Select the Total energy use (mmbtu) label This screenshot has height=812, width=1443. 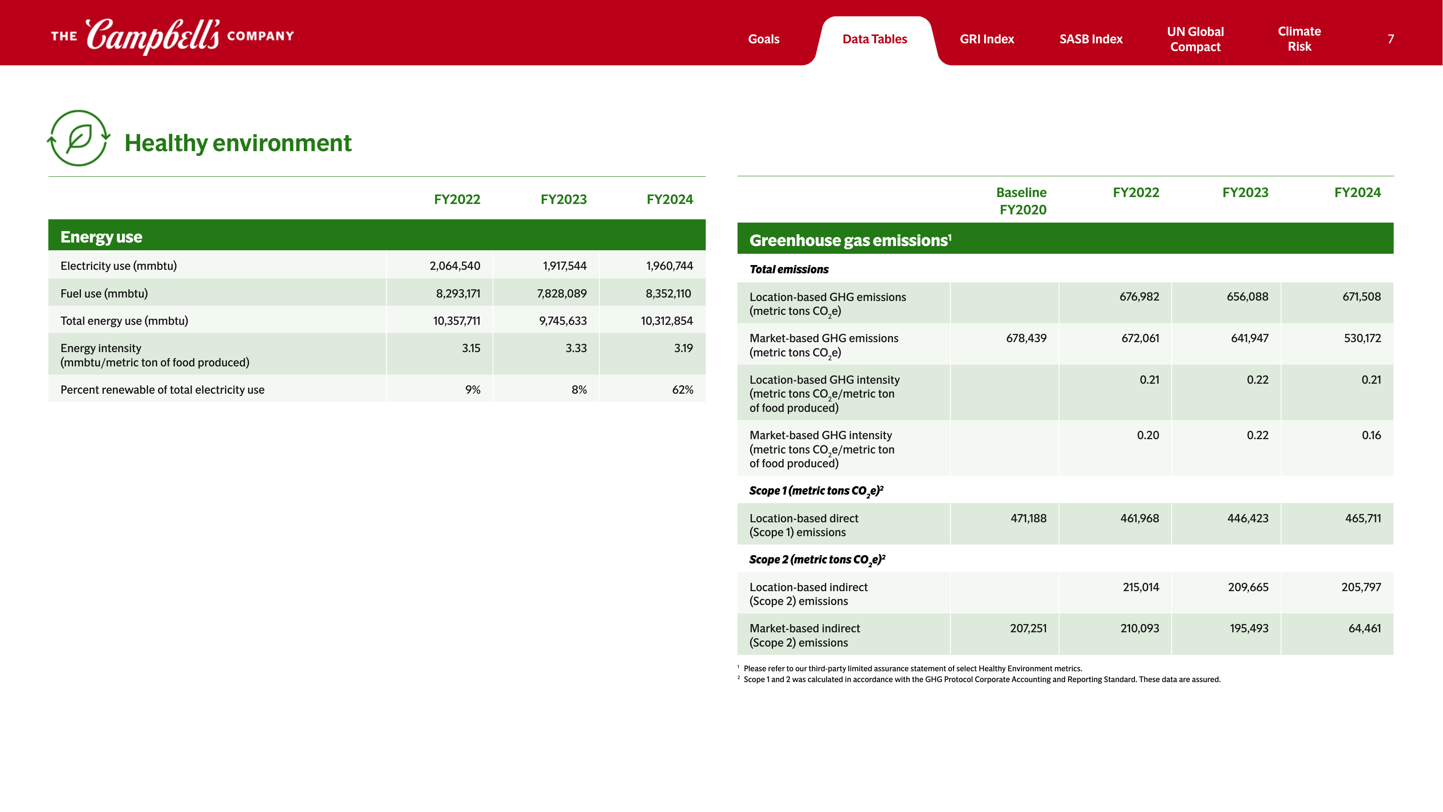[x=124, y=320]
